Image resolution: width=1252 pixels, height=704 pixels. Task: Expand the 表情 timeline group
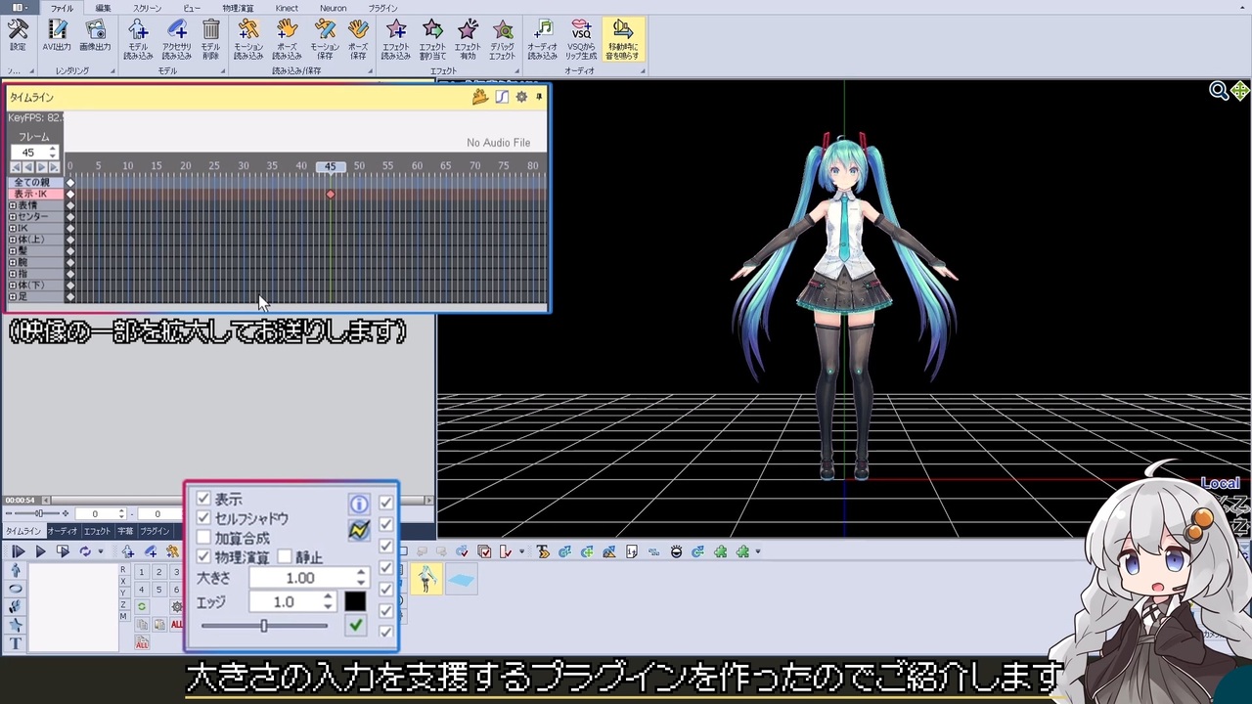[13, 205]
